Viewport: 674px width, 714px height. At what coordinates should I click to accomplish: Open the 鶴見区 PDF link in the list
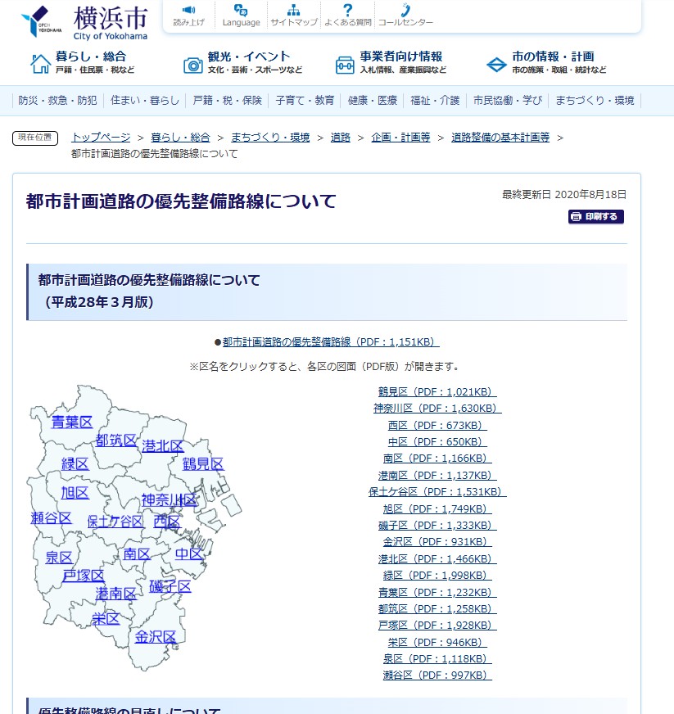click(x=437, y=392)
